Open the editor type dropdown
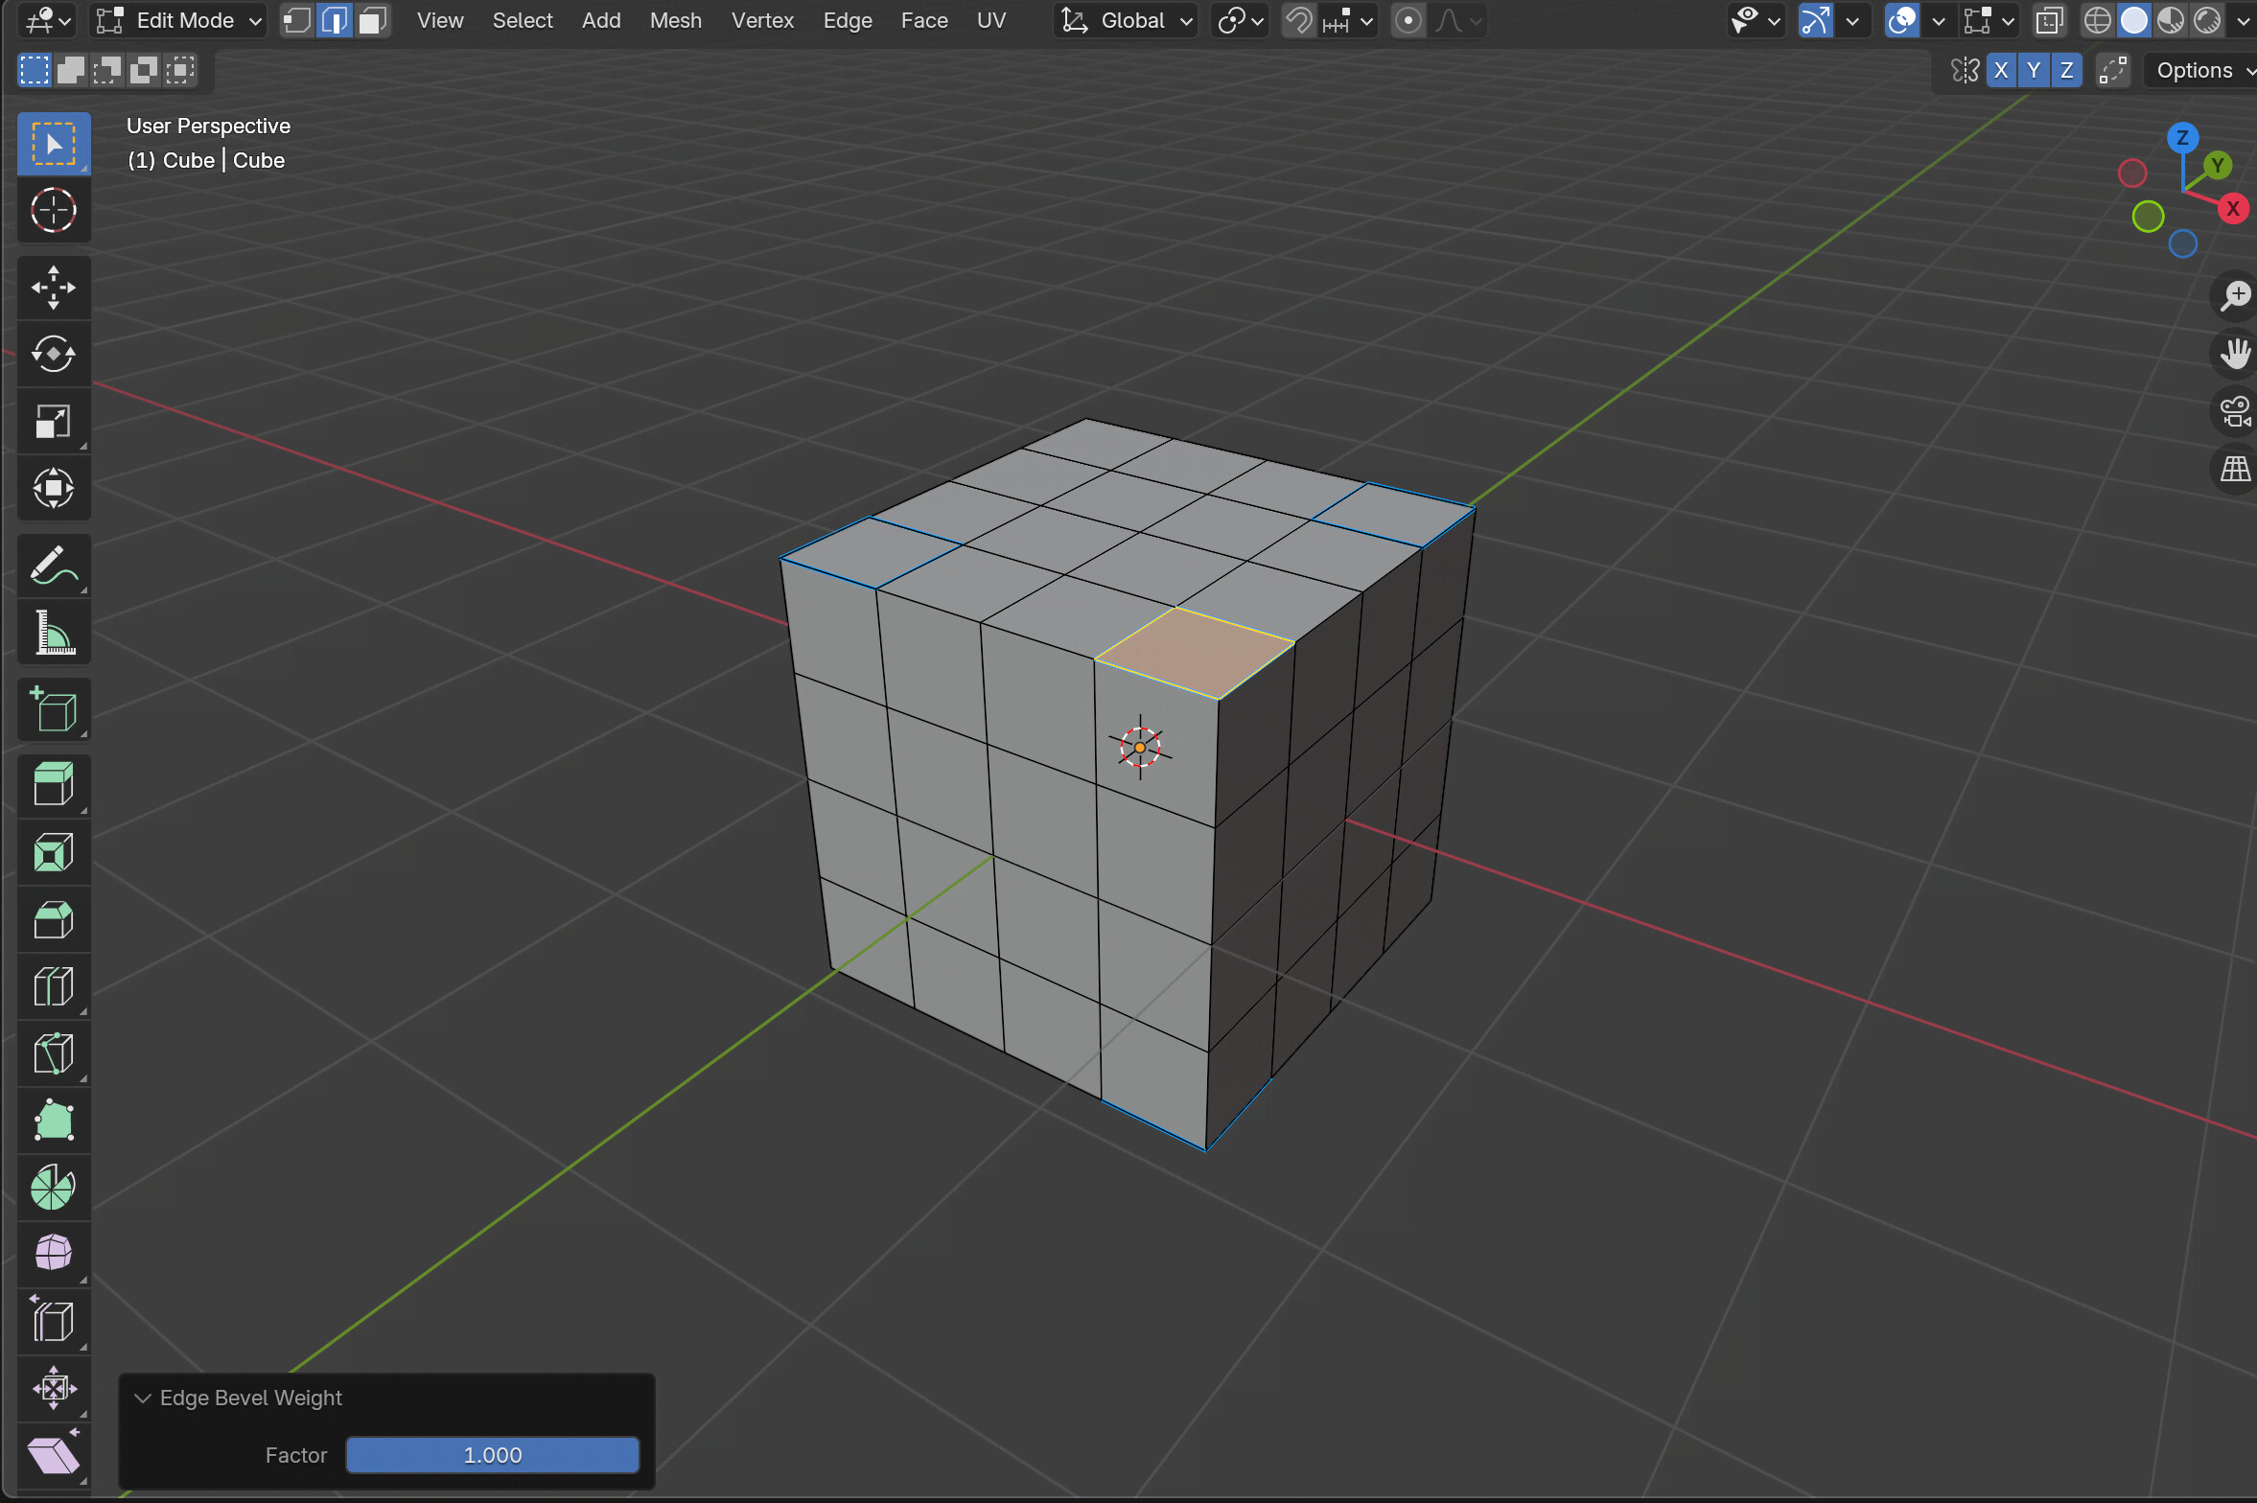The image size is (2257, 1503). click(46, 20)
